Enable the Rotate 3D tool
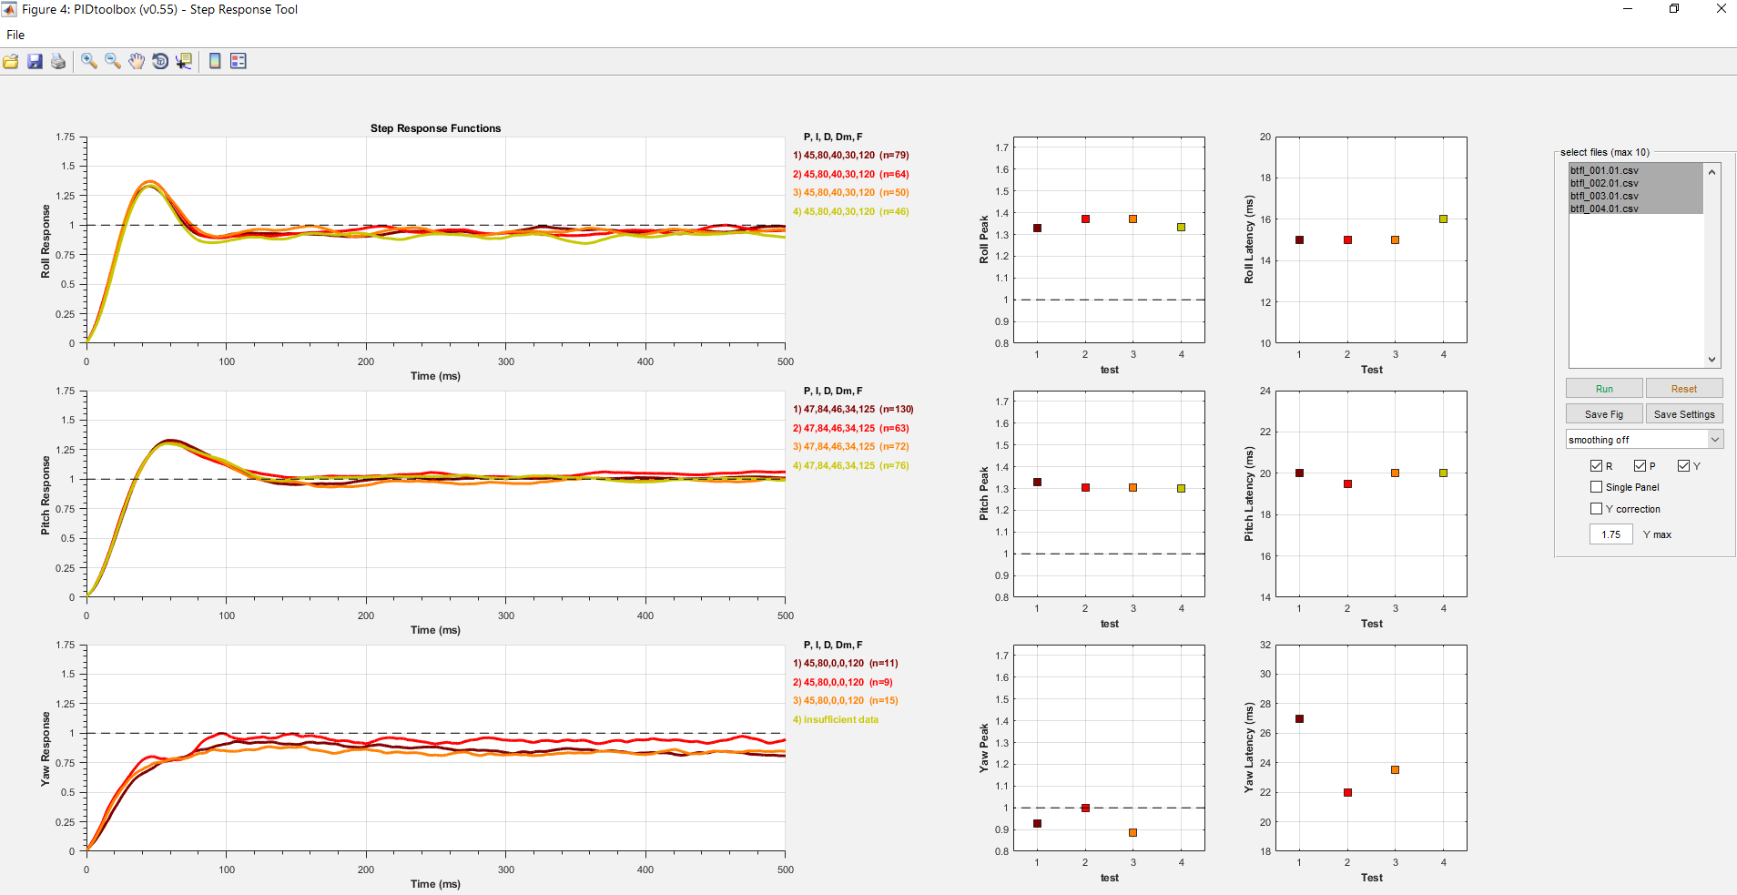 [x=160, y=61]
